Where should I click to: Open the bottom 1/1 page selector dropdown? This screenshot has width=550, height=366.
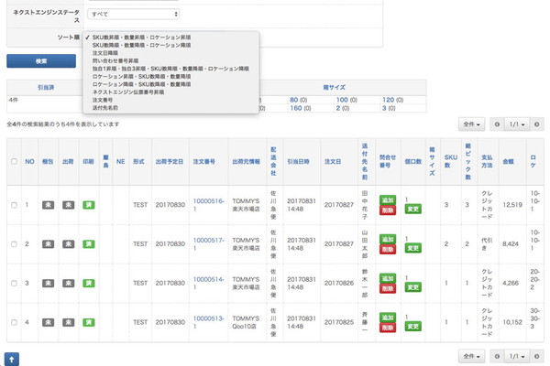pos(517,356)
